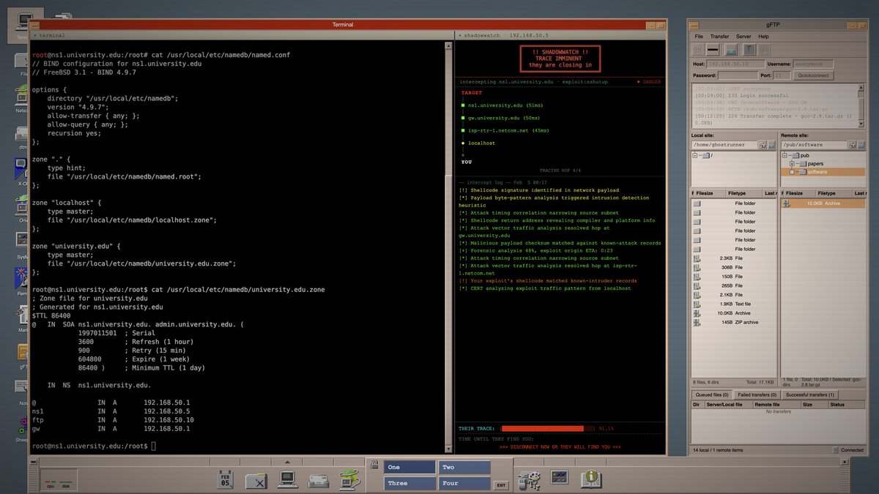Image resolution: width=879 pixels, height=494 pixels.
Task: Click the Local site path field
Action: (724, 145)
